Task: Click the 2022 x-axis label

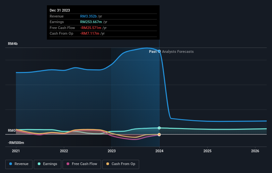Action: (x=64, y=151)
